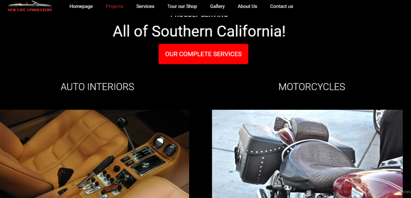The width and height of the screenshot is (411, 198).
Task: Visit the Gallery page
Action: [217, 6]
